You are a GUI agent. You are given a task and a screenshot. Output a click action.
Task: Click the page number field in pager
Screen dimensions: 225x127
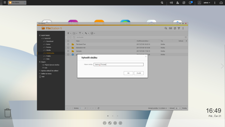(81, 108)
